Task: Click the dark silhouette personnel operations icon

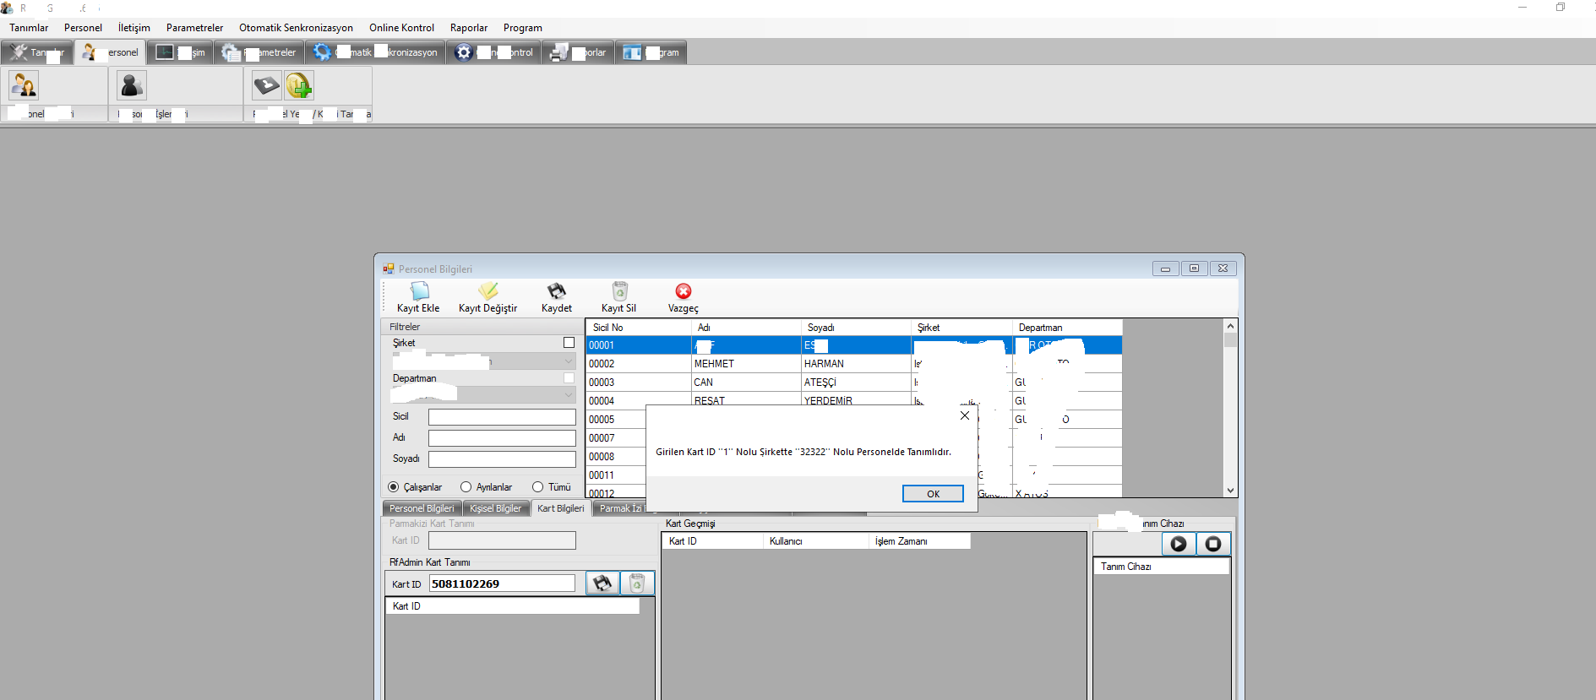Action: coord(131,85)
